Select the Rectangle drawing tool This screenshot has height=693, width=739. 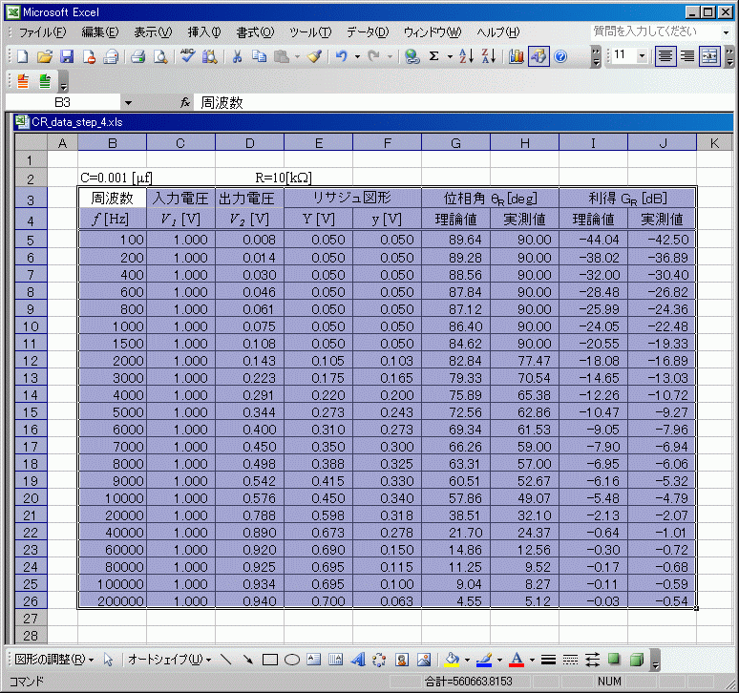(x=270, y=660)
